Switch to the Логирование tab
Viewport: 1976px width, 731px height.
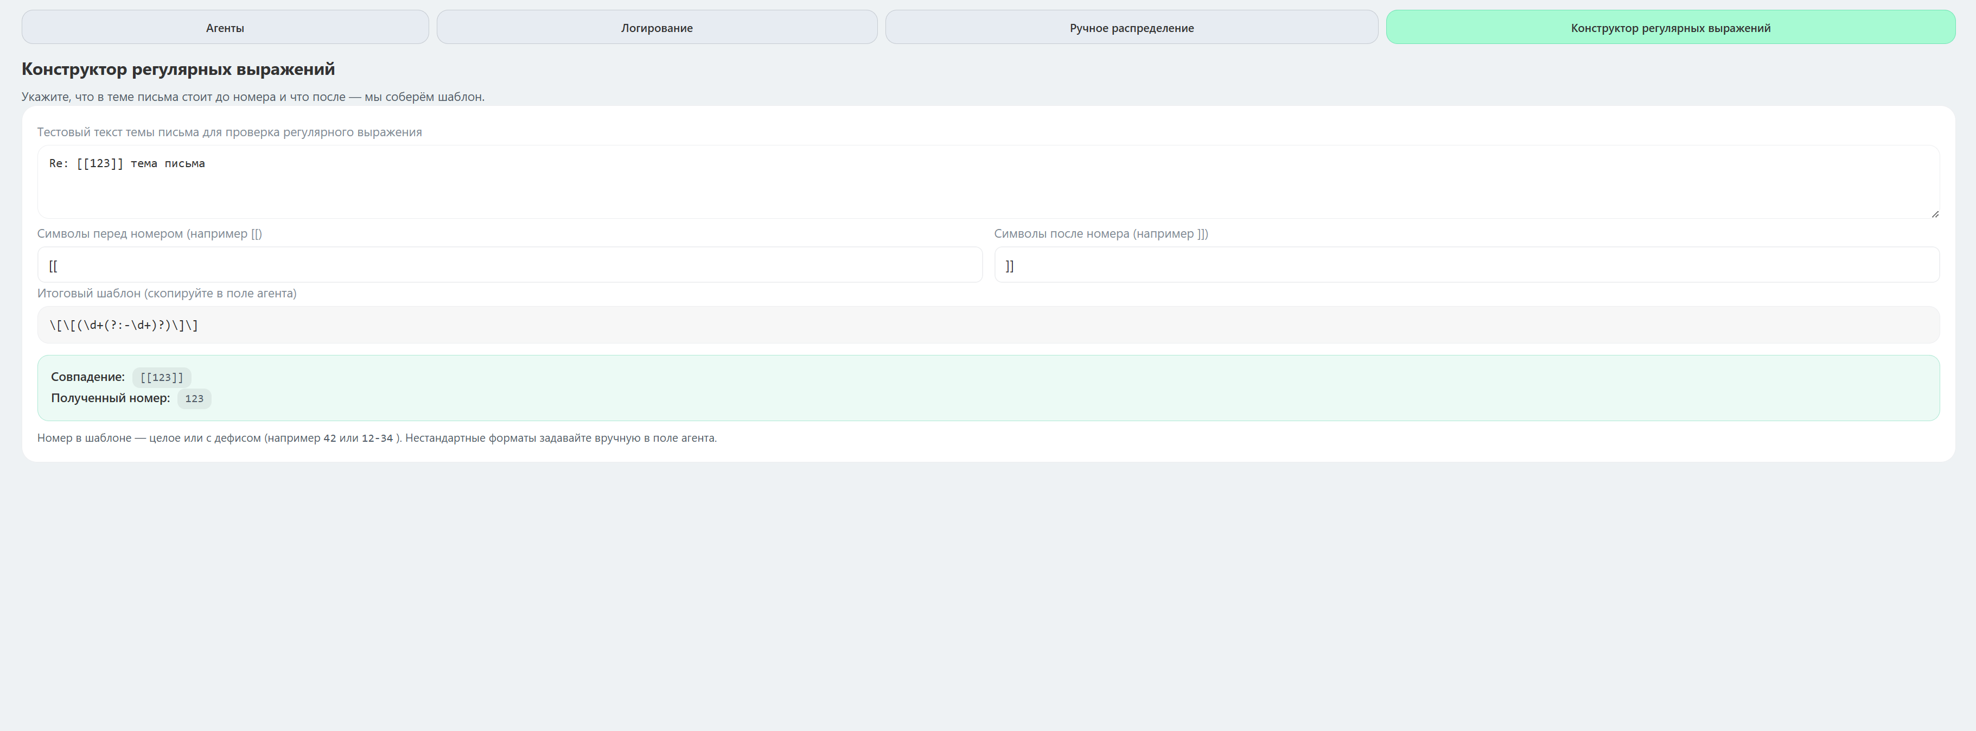click(x=656, y=28)
